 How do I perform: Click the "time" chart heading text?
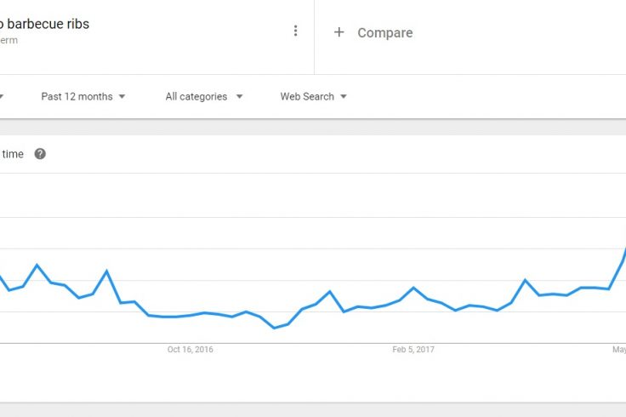coord(13,154)
